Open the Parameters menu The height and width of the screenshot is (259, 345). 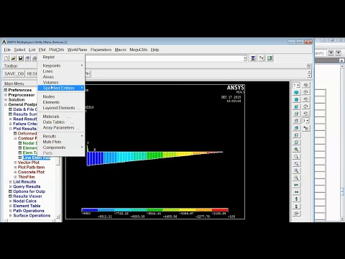pos(101,50)
